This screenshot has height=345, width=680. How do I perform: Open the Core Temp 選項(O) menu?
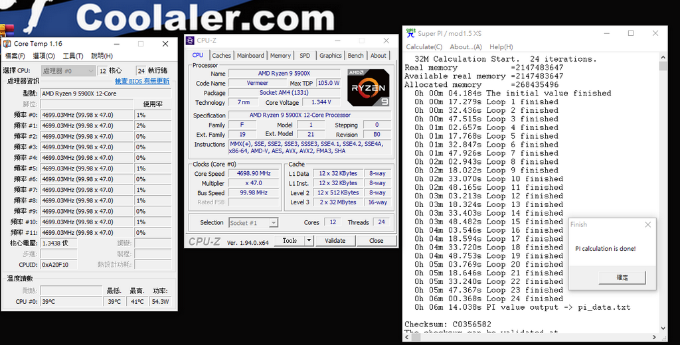[44, 56]
